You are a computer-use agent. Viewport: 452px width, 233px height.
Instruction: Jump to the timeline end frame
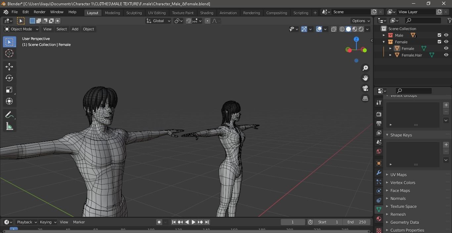click(x=207, y=222)
